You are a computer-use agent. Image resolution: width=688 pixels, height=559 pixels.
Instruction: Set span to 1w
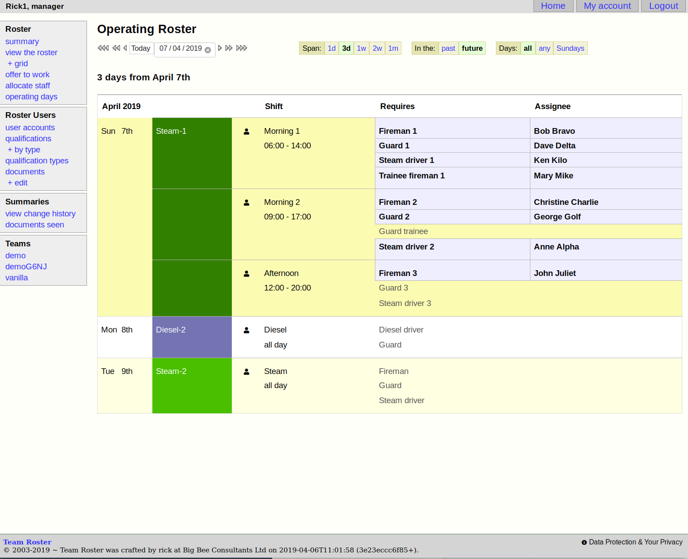point(361,49)
